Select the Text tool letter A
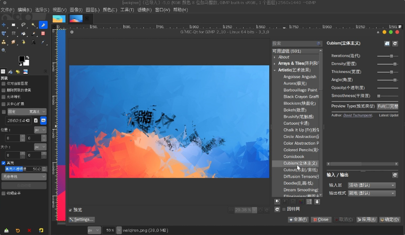This screenshot has height=235, width=405. tap(33, 42)
